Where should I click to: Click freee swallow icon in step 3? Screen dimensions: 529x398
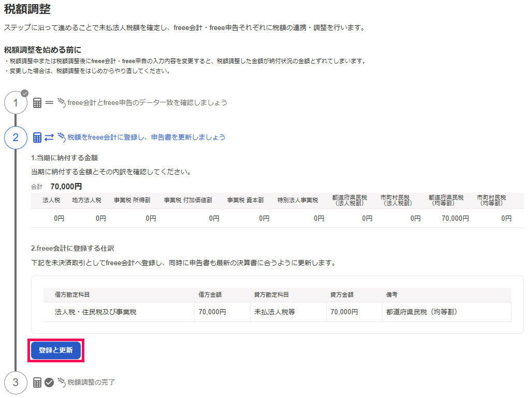(62, 382)
